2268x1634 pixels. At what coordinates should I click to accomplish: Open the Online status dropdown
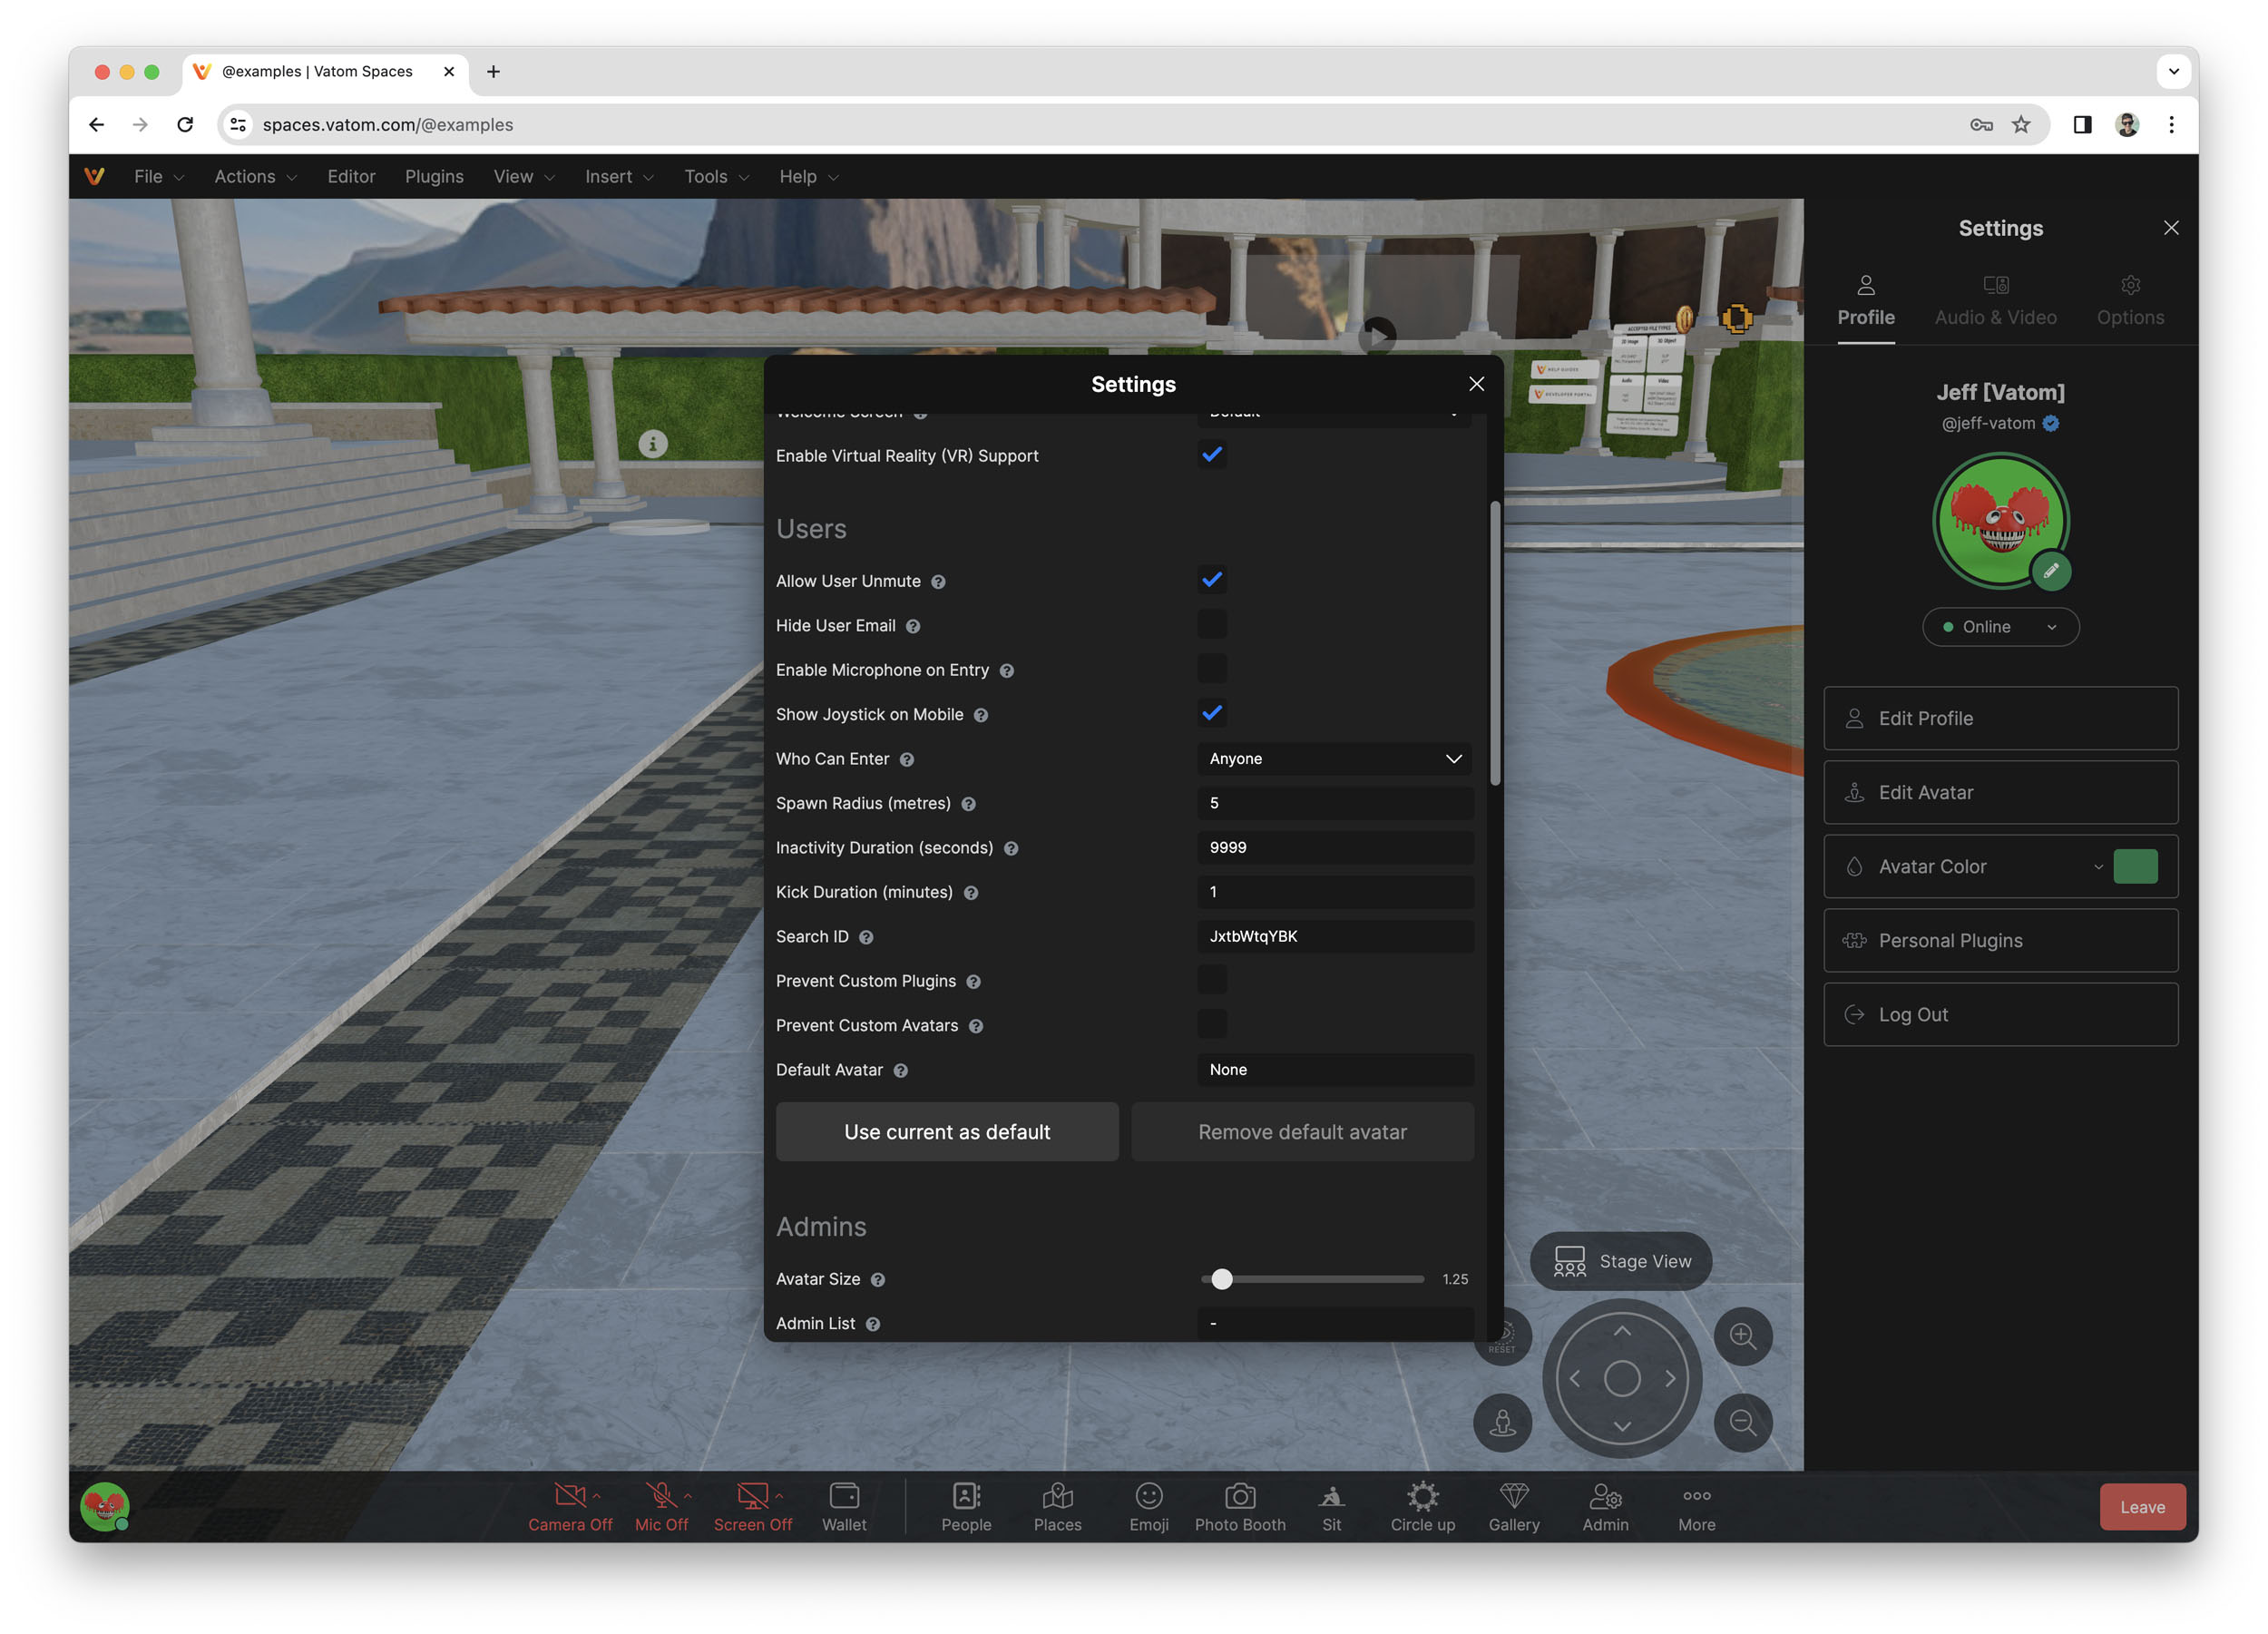[2000, 627]
